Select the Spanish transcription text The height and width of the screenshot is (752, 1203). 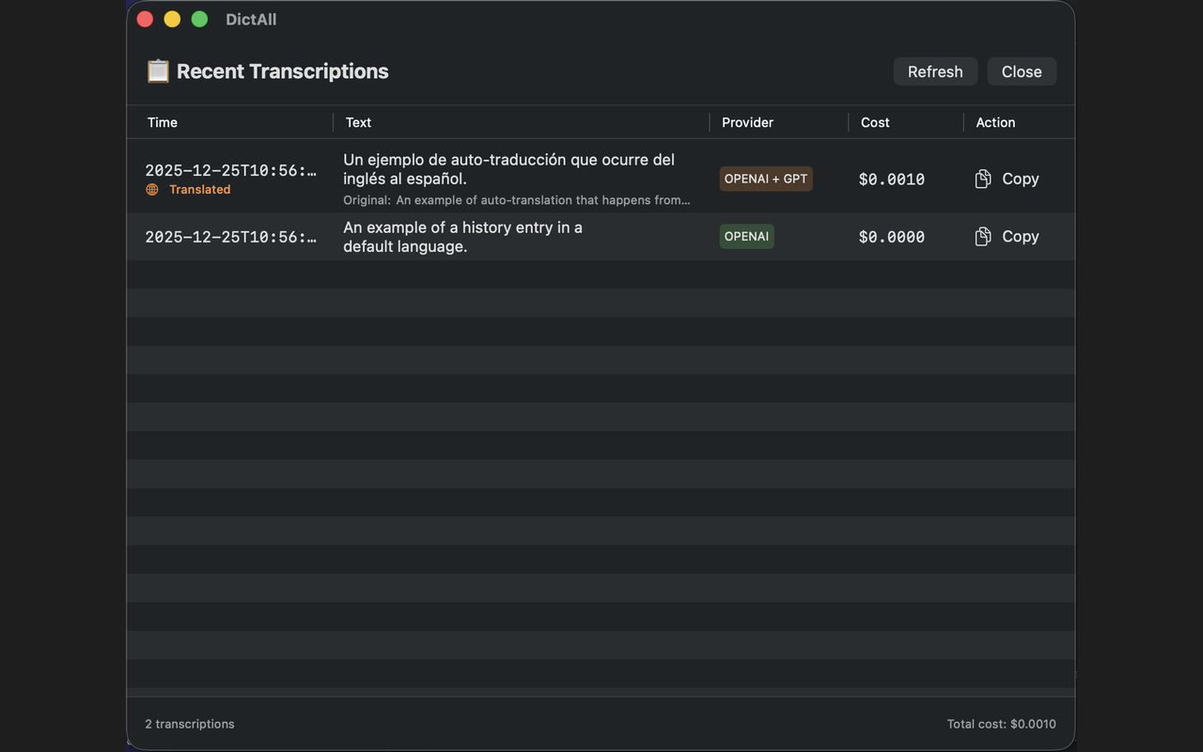pos(508,169)
